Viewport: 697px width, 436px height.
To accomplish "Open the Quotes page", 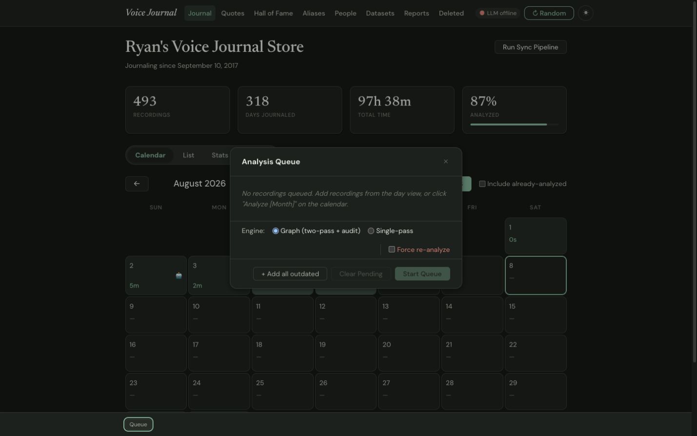I will tap(233, 13).
